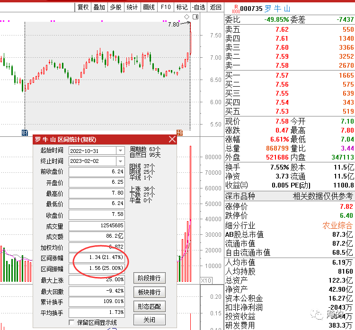Click the 区间涨幅 value field
355x330 pixels.
(x=97, y=257)
